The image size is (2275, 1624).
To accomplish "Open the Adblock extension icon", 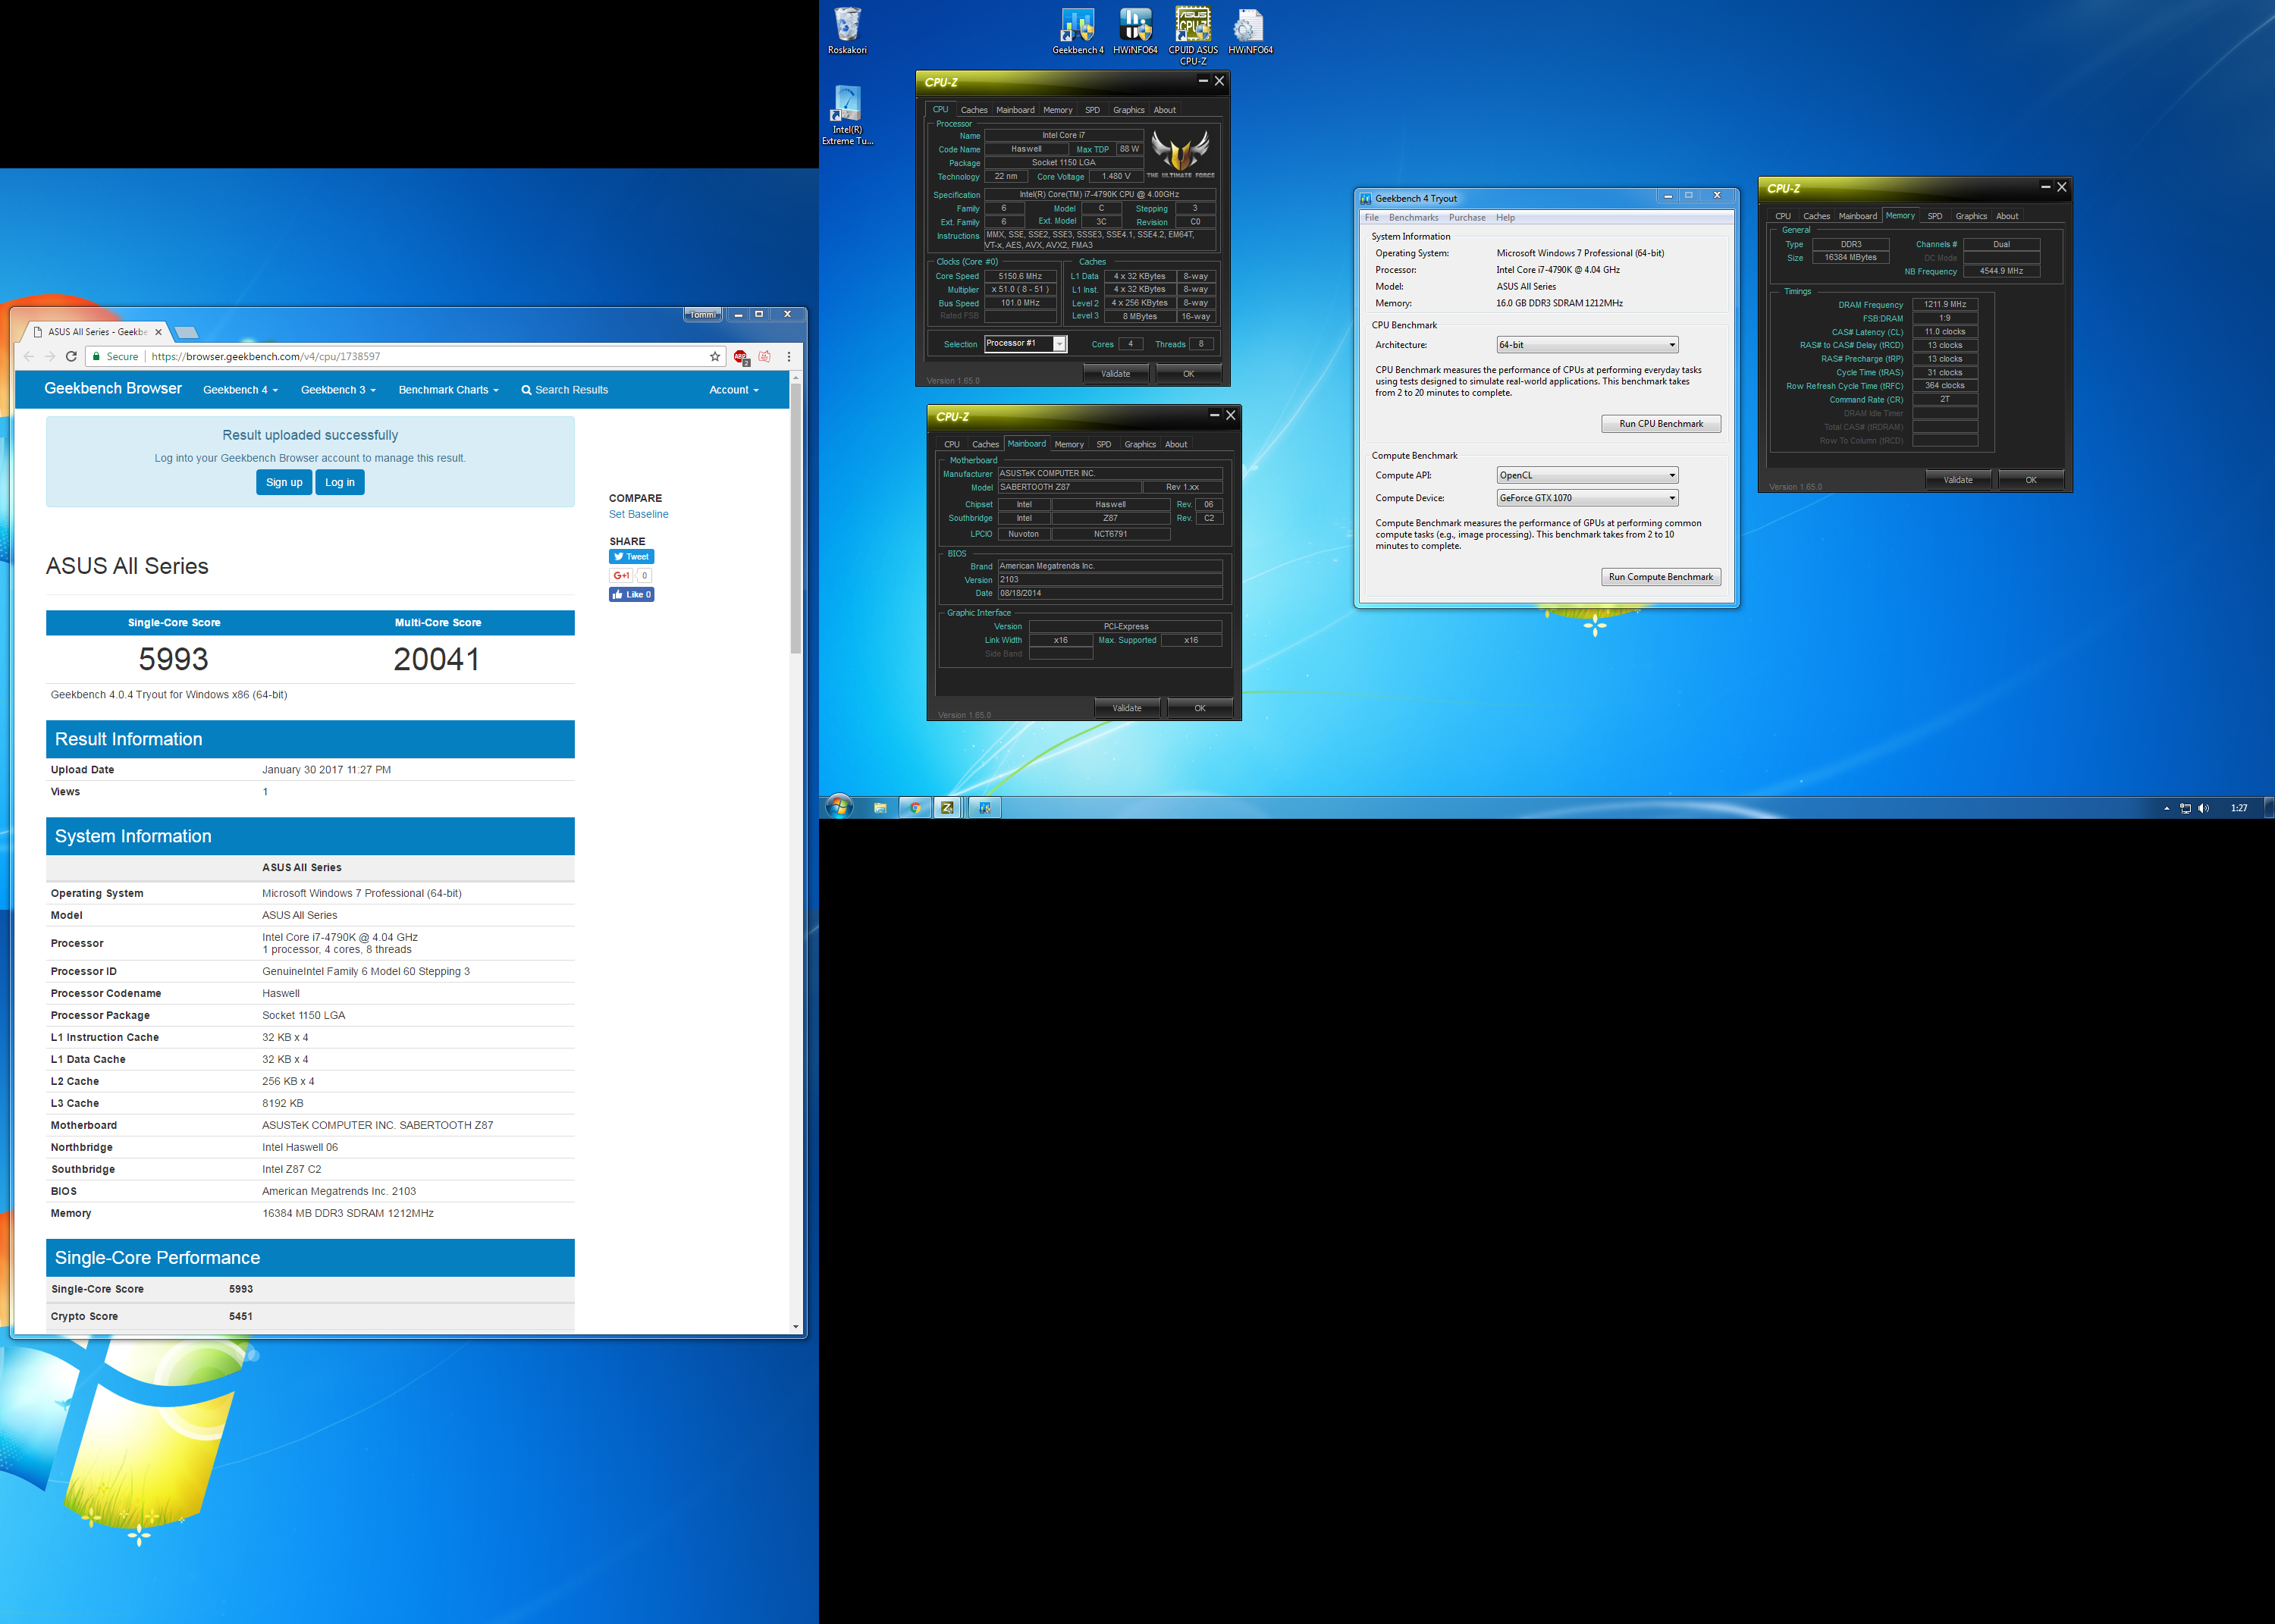I will [x=741, y=357].
